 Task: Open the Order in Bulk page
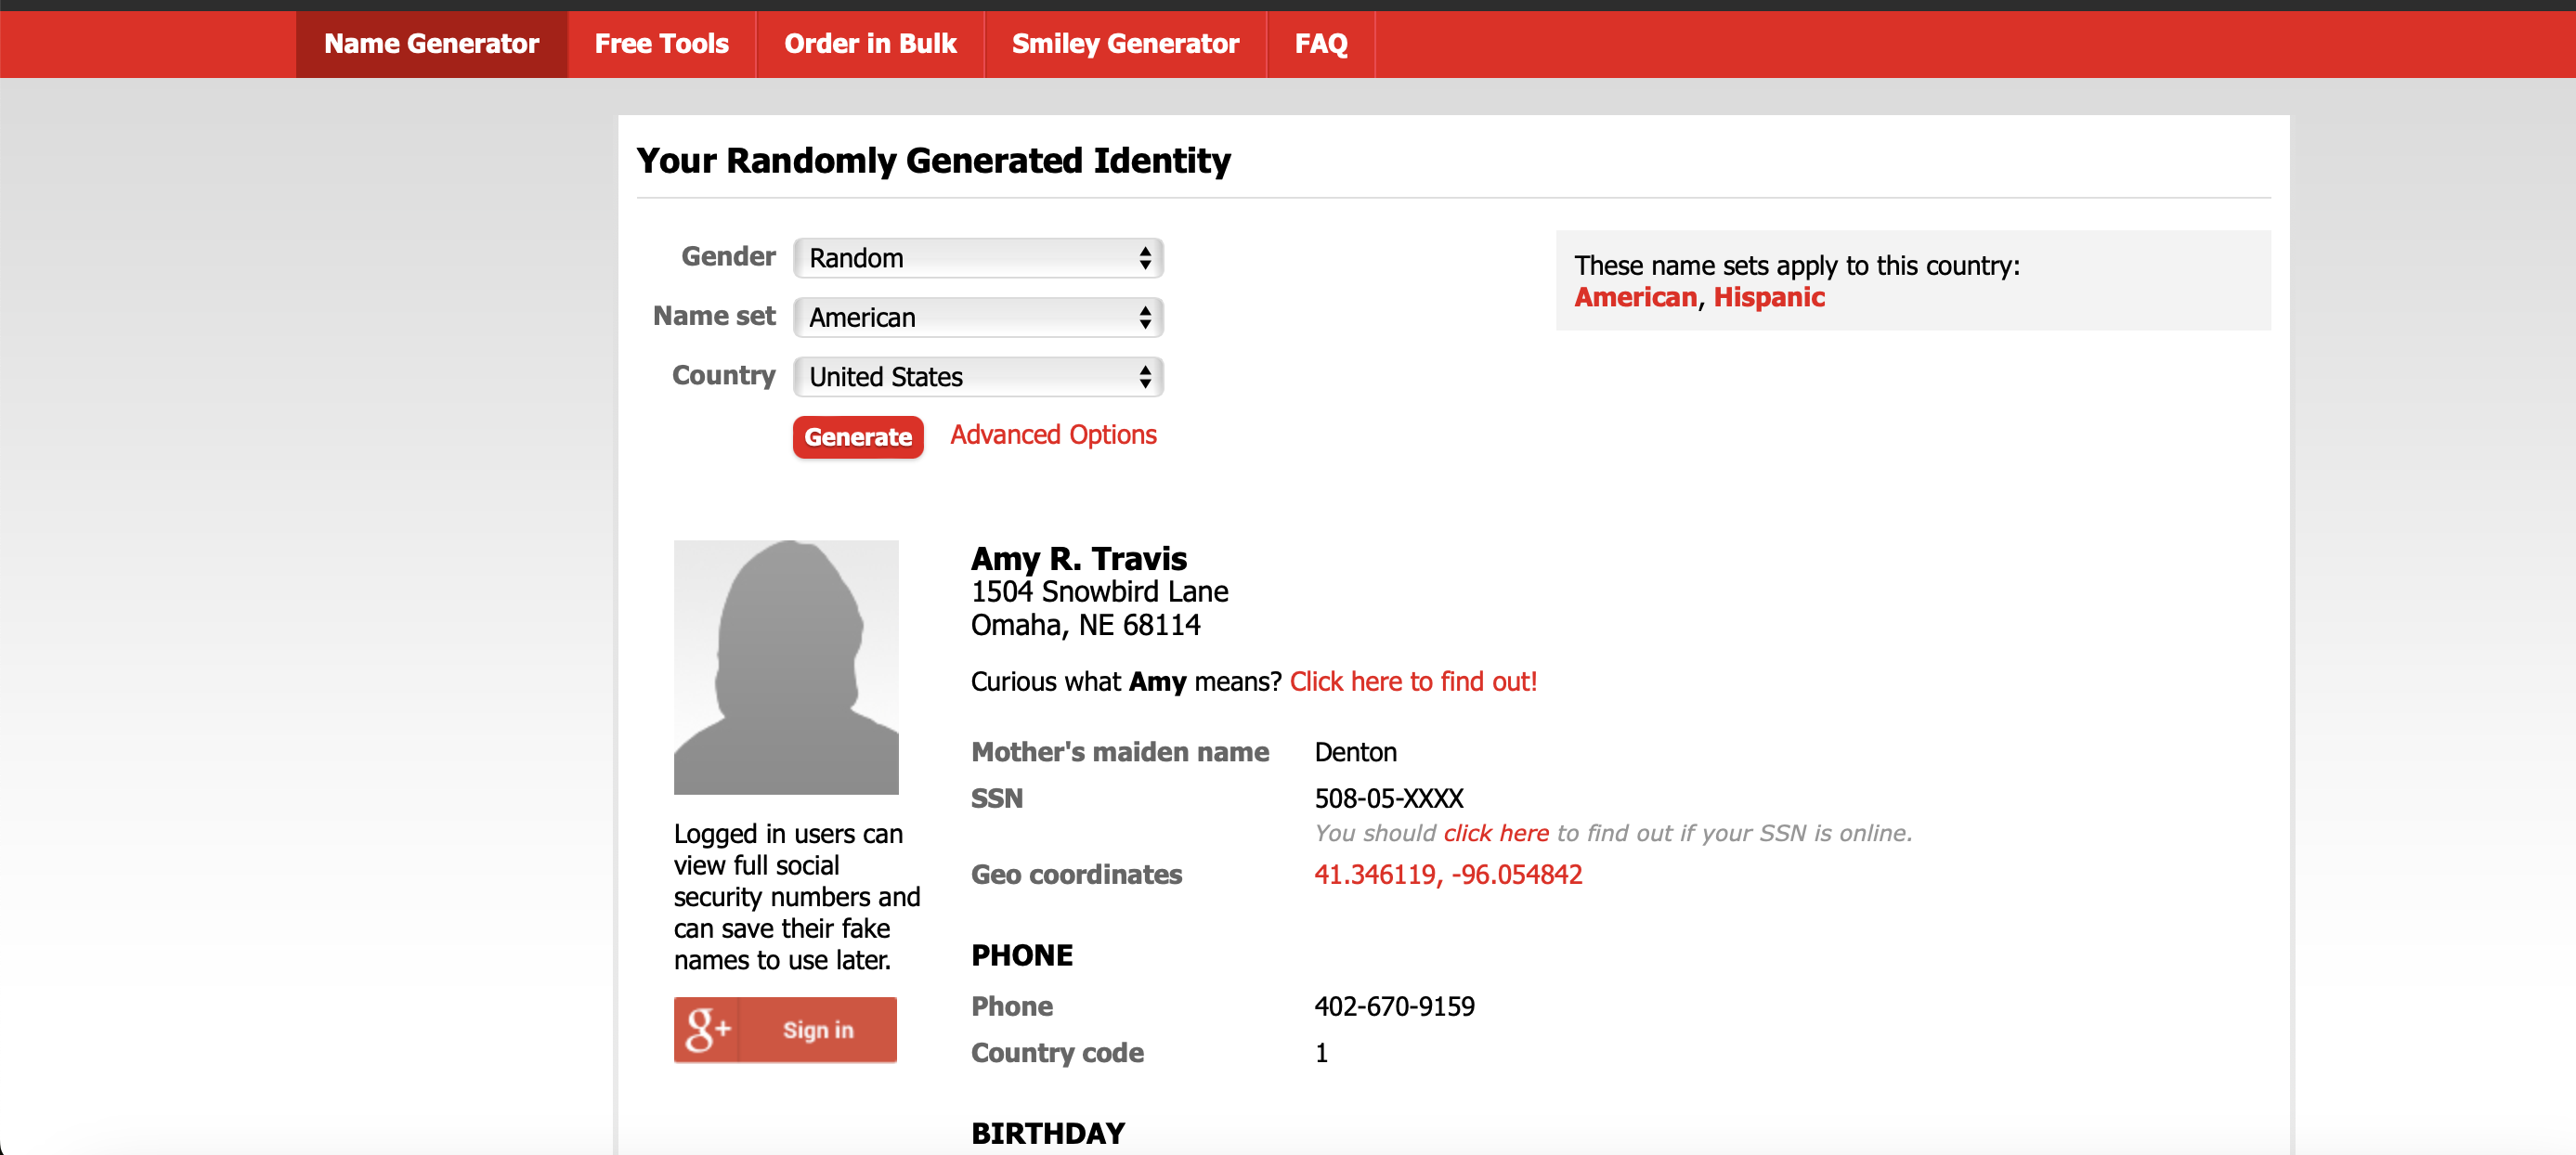point(869,44)
